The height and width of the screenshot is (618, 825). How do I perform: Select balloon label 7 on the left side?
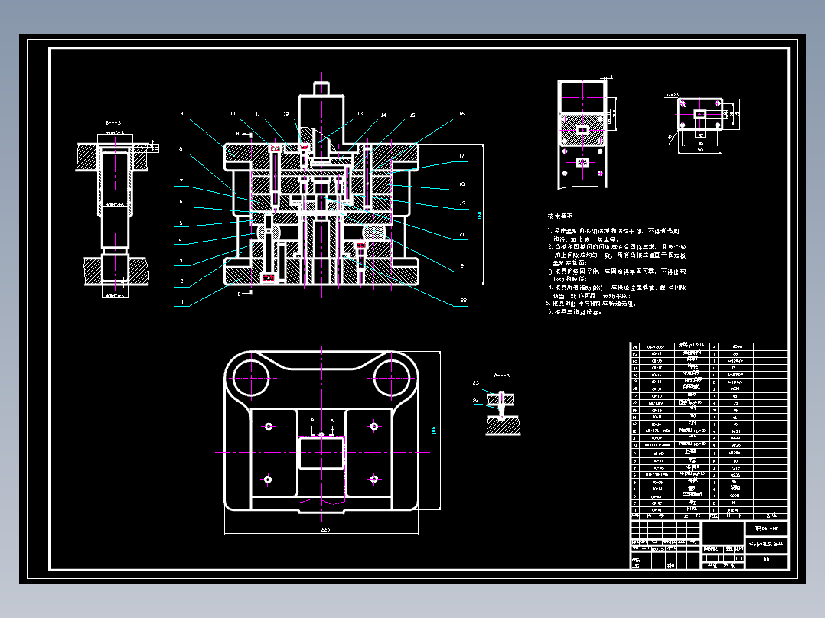click(x=181, y=181)
